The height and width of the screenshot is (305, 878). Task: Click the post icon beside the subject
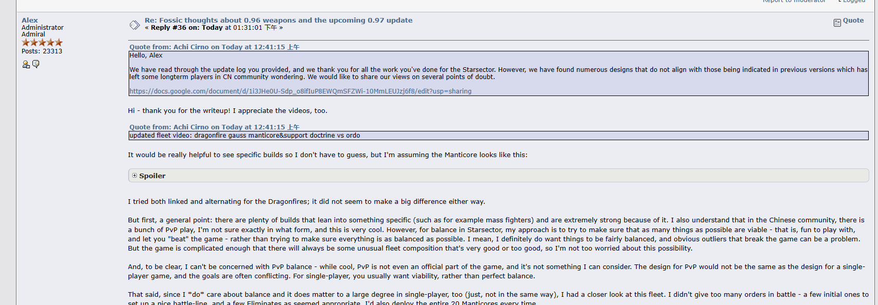pos(134,25)
